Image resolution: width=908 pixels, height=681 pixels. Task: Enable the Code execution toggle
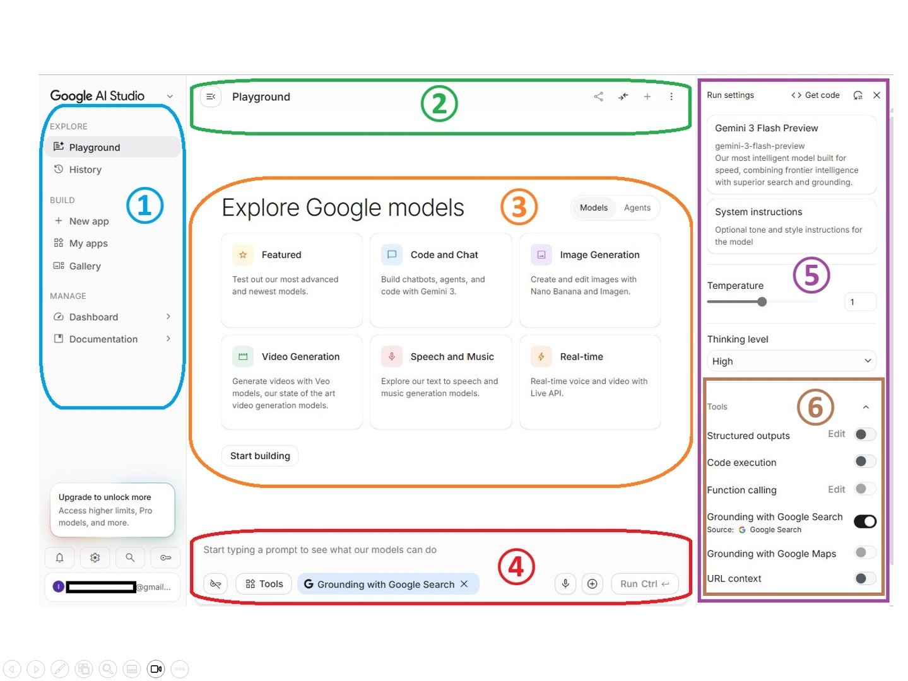click(x=865, y=462)
